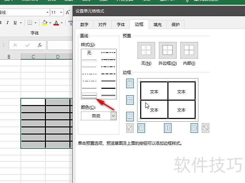Select the fine dotted line style
This screenshot has width=245, height=183.
tap(89, 60)
